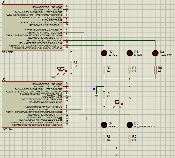Click the R7 reference label
The image size is (175, 158).
(109, 93)
